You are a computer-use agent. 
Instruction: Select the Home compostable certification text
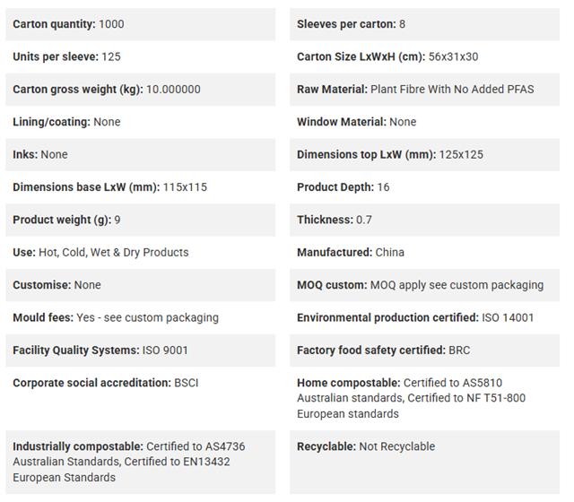coord(411,398)
